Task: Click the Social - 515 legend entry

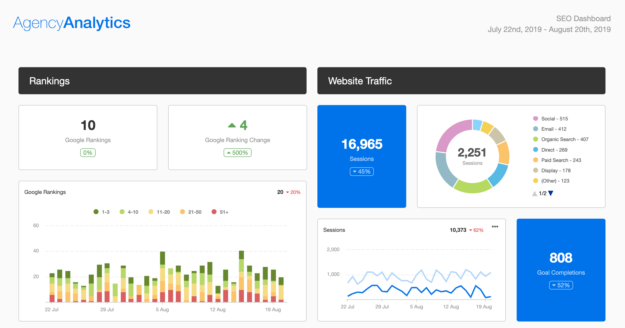Action: (x=554, y=119)
